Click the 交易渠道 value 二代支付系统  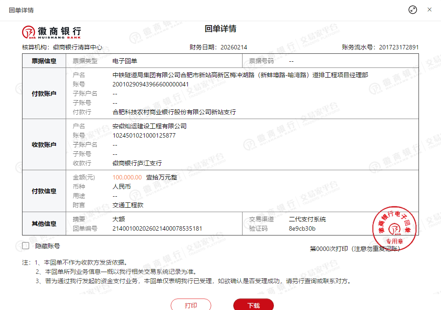click(307, 219)
